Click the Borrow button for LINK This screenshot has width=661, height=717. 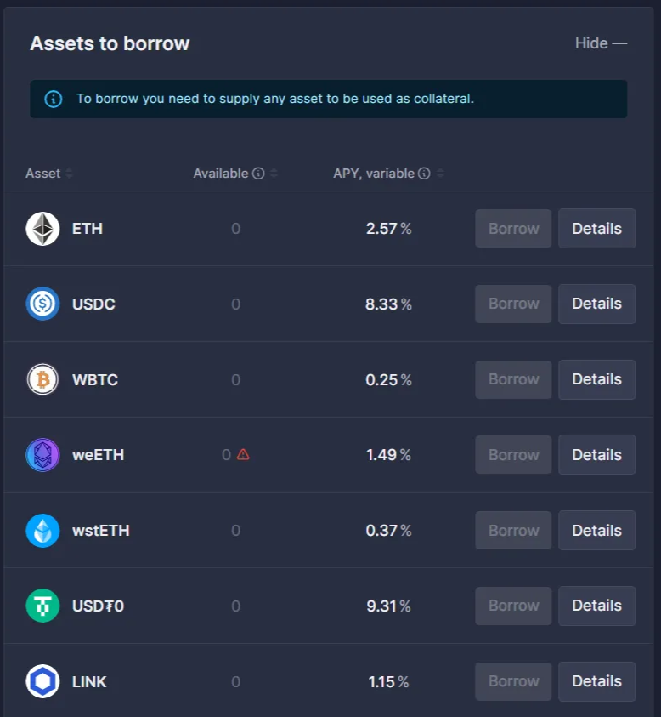pos(513,681)
